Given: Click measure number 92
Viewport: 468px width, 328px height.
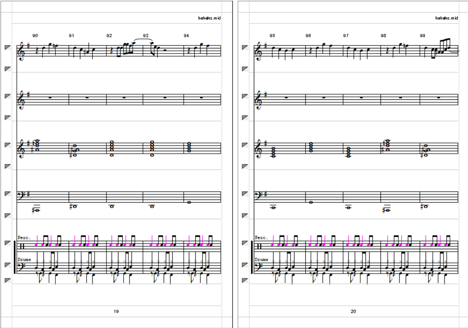Looking at the screenshot, I should tap(109, 36).
